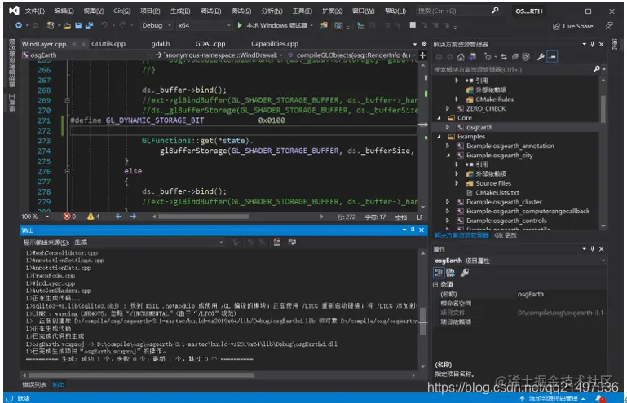Image resolution: width=627 pixels, height=403 pixels.
Task: Switch to the GLUtils.cpp editor tab
Action: [x=108, y=44]
